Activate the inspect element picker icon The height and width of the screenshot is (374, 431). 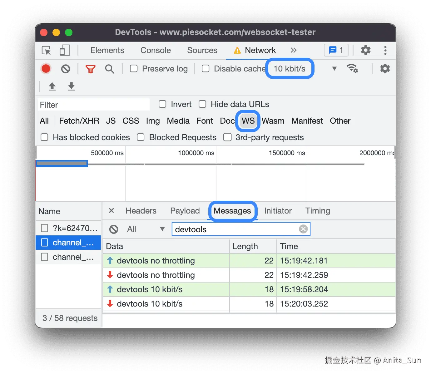click(x=46, y=50)
